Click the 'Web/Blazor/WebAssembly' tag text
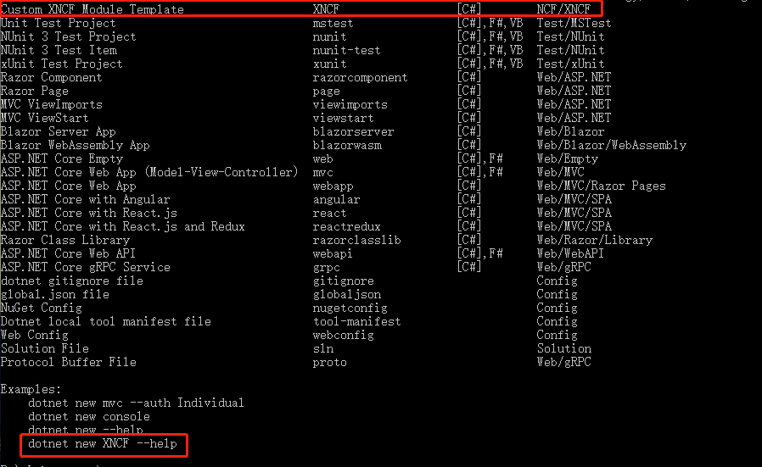762x467 pixels. pyautogui.click(x=611, y=145)
